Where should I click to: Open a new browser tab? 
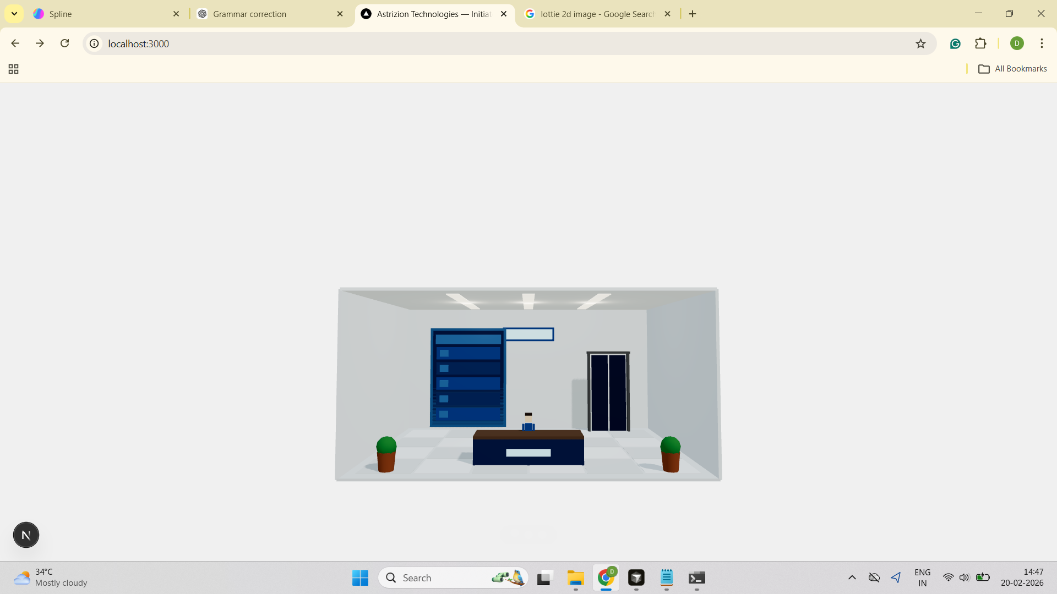(x=693, y=14)
